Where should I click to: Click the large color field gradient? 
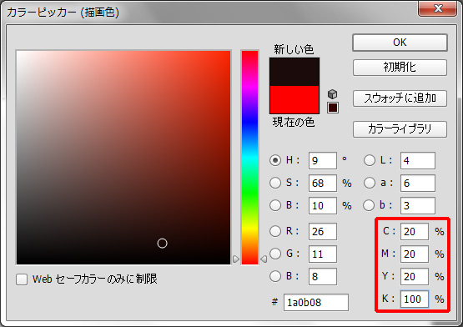(x=123, y=157)
